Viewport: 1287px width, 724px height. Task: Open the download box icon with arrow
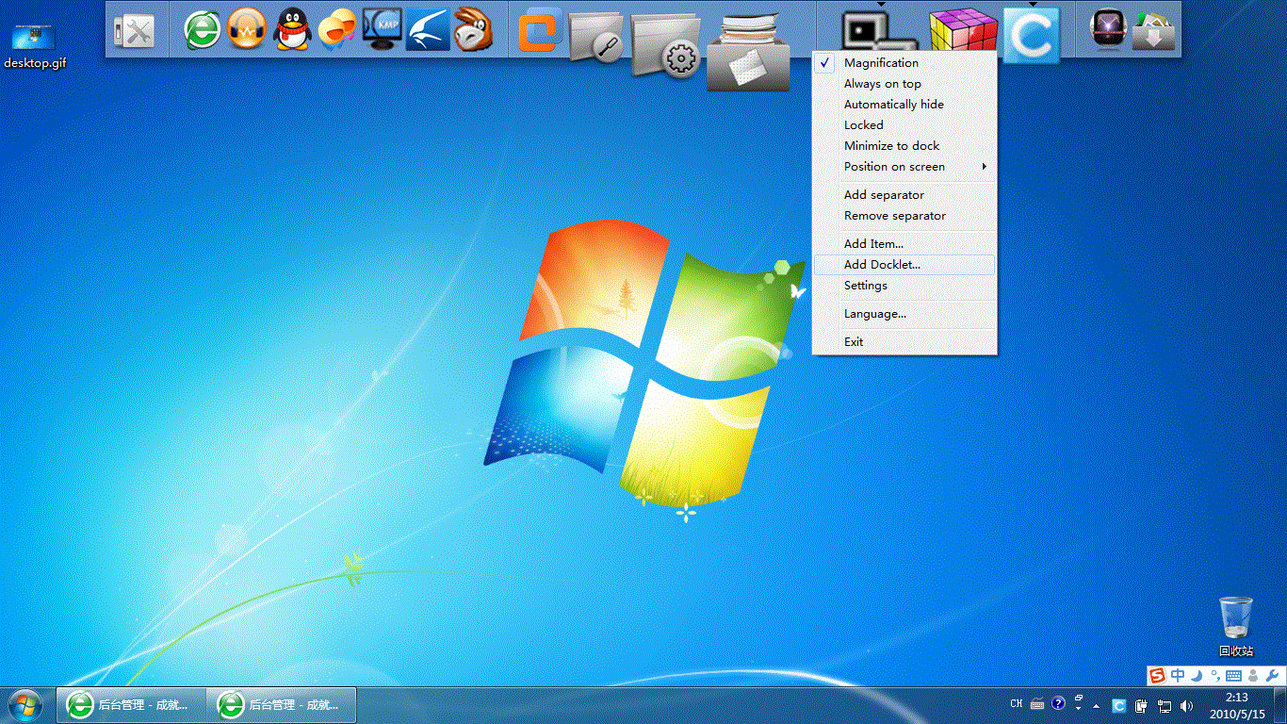click(x=1154, y=31)
